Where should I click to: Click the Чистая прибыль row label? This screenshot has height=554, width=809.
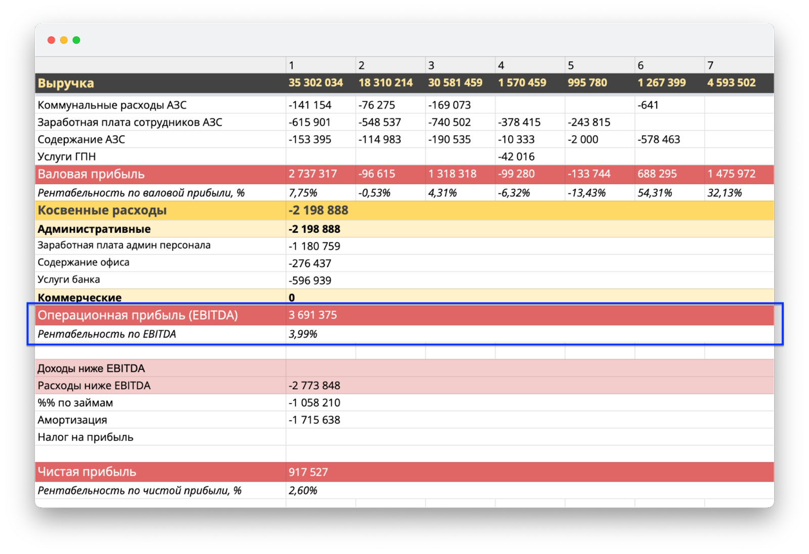click(87, 472)
